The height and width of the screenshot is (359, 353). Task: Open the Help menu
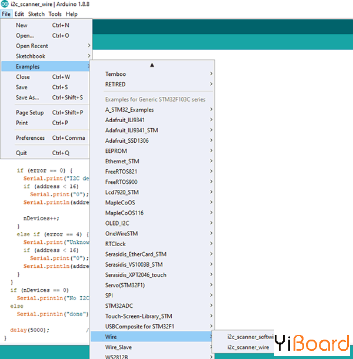[x=71, y=14]
